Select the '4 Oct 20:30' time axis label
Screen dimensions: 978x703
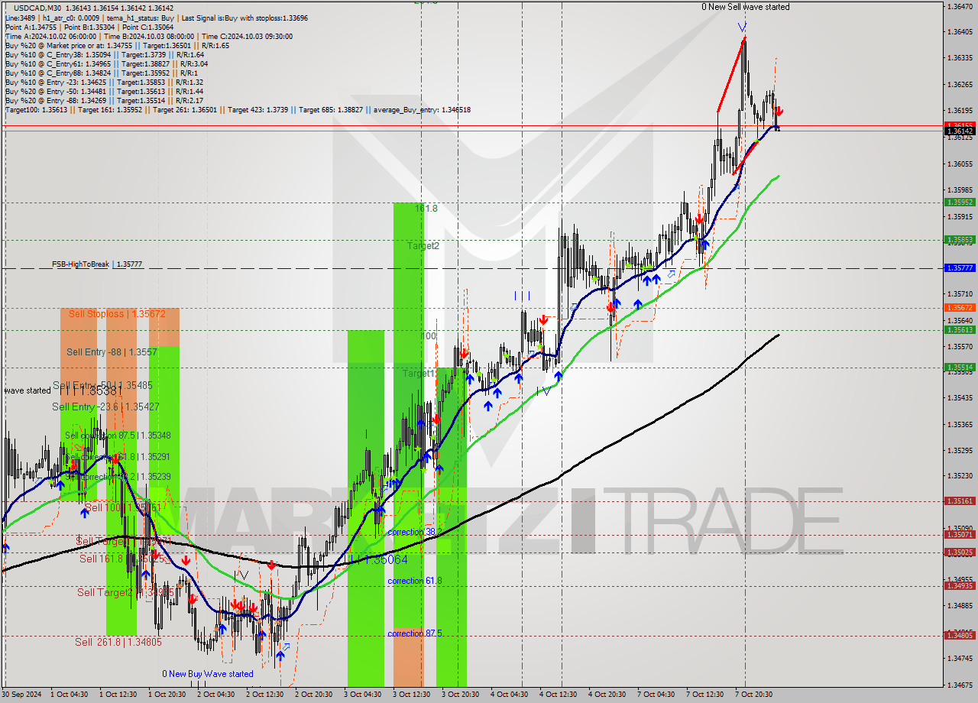[x=607, y=695]
